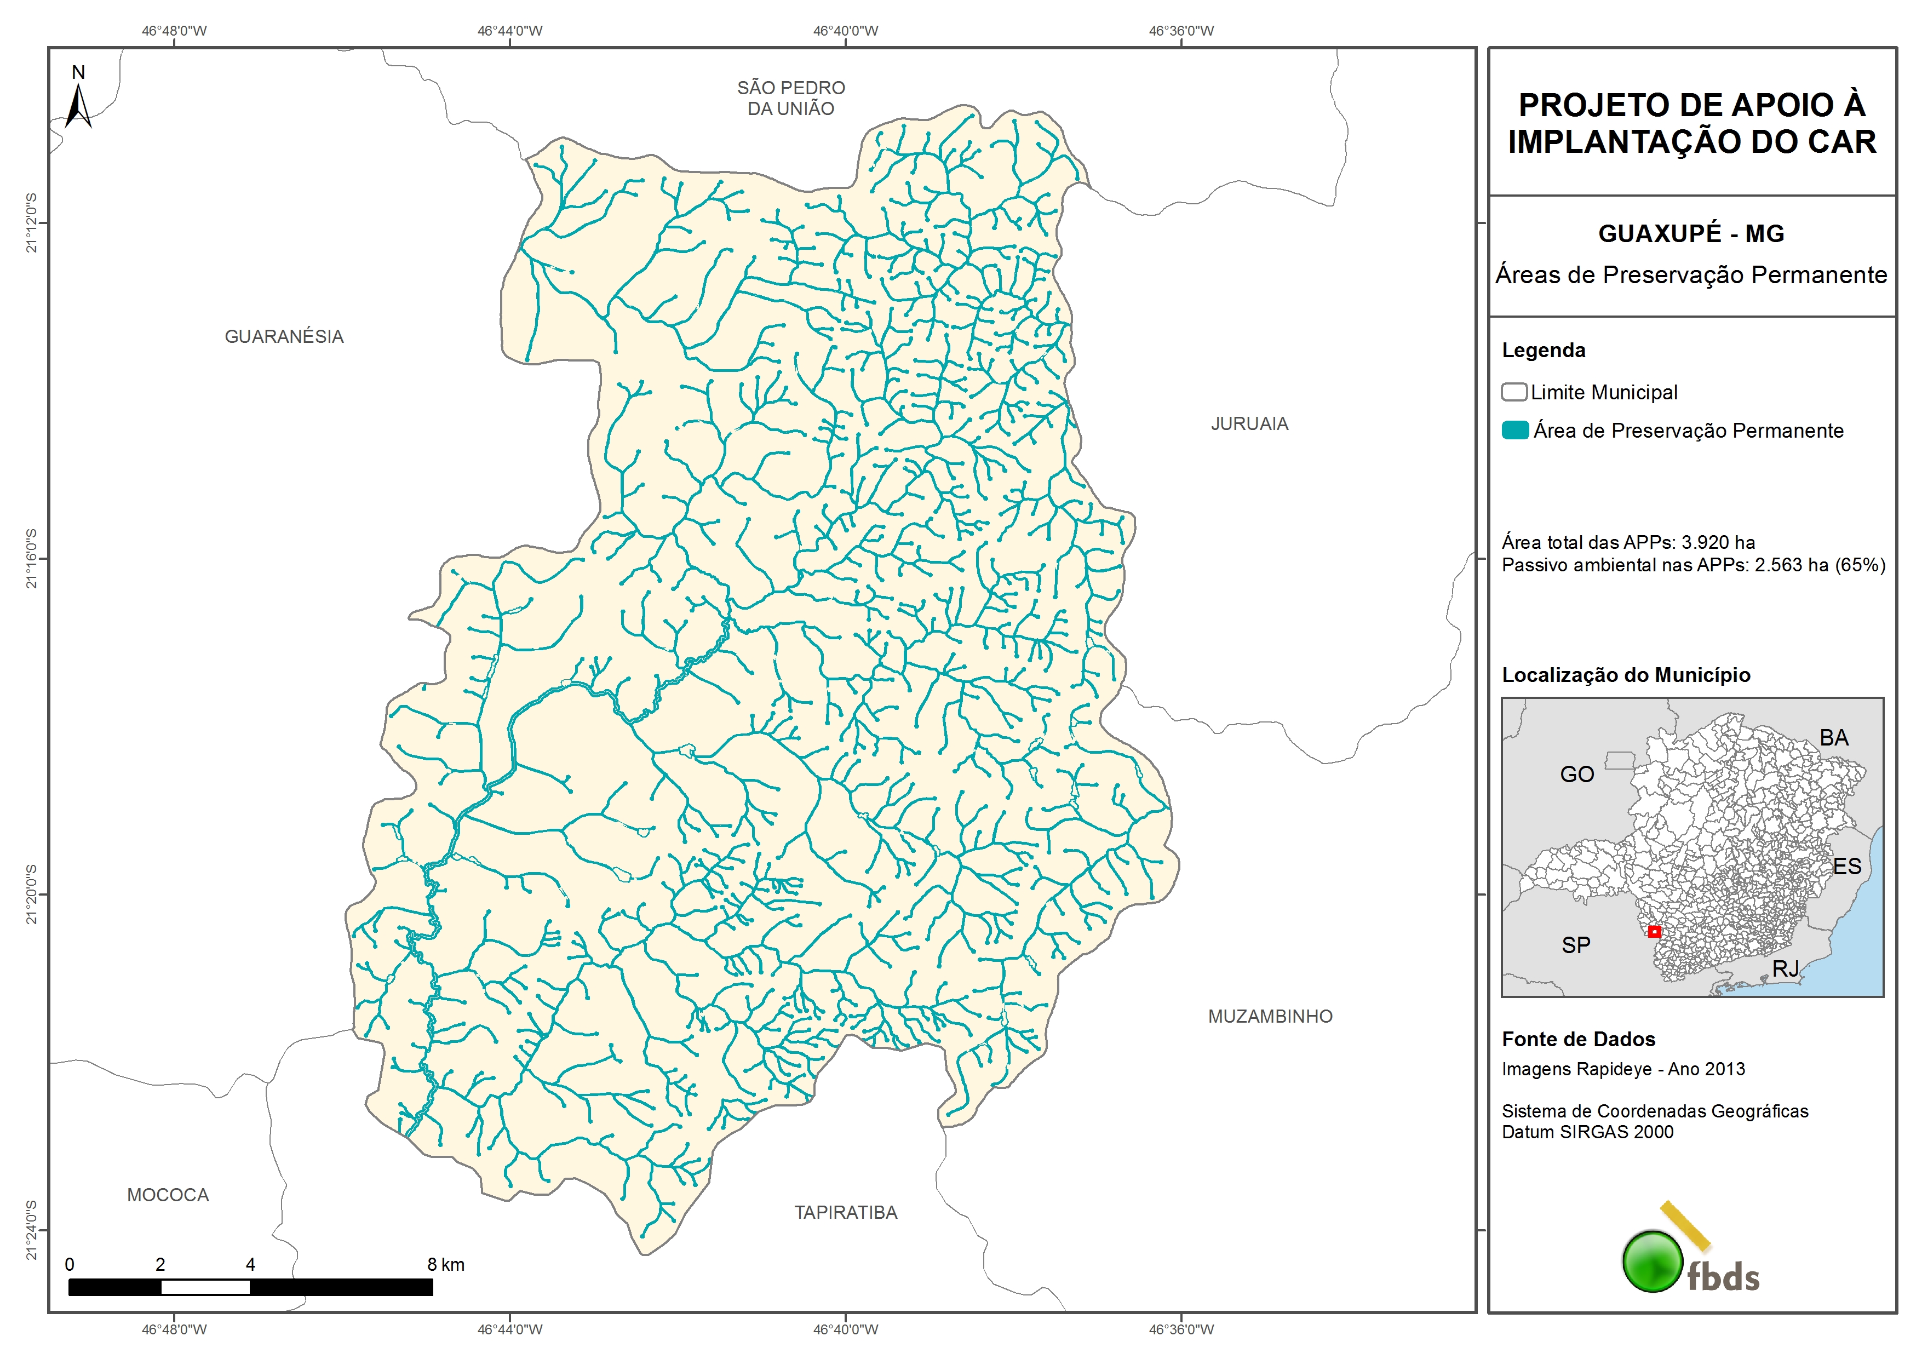Click the Localização do Município heading
The height and width of the screenshot is (1359, 1922).
[x=1626, y=675]
